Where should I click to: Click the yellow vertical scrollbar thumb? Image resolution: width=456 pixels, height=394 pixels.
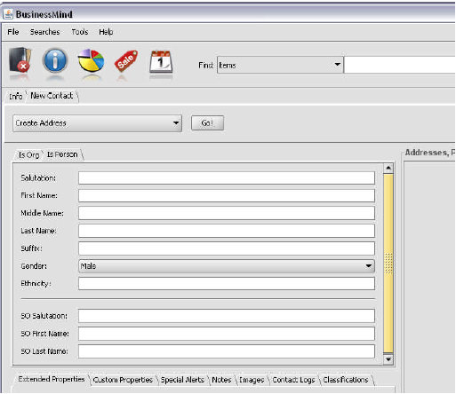click(388, 264)
